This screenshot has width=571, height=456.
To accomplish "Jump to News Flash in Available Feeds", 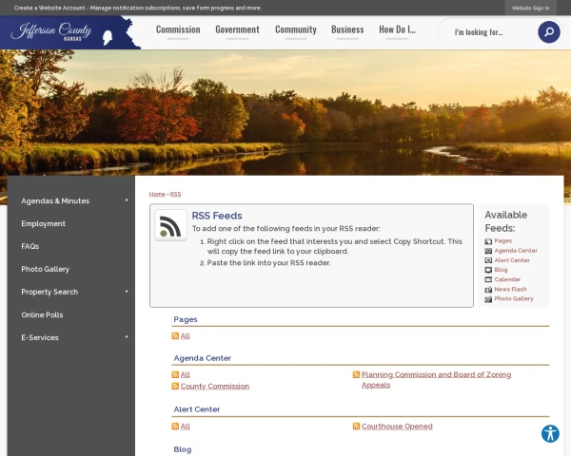I will tap(510, 290).
